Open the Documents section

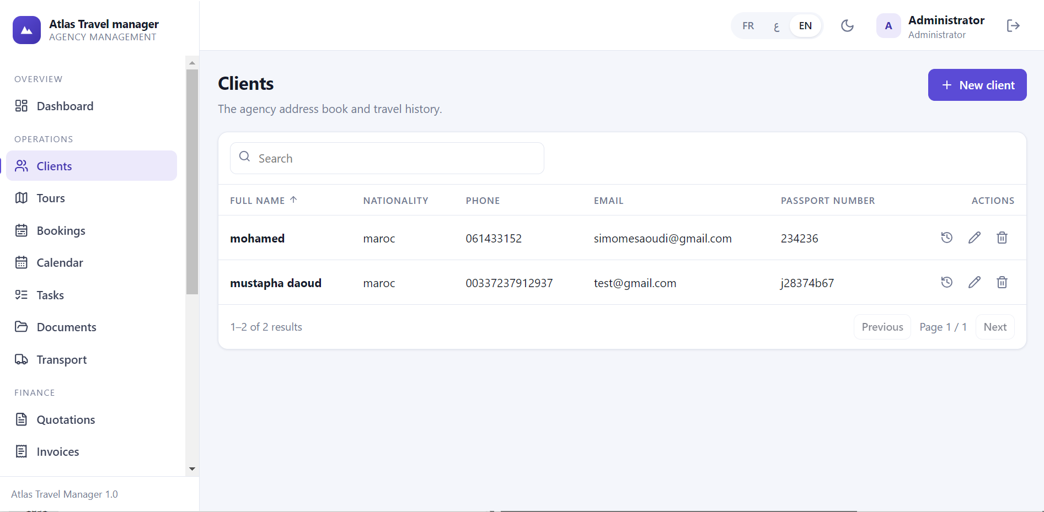pos(92,327)
